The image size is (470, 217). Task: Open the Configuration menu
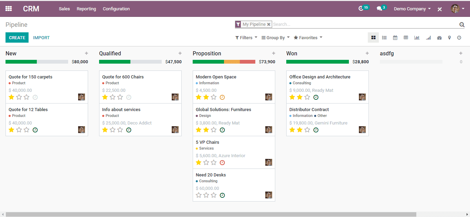pos(116,9)
